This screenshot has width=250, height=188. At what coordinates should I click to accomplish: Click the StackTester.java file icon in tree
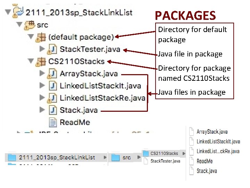[x=52, y=49]
